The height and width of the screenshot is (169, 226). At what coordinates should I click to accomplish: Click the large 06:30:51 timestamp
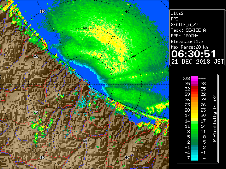[194, 54]
